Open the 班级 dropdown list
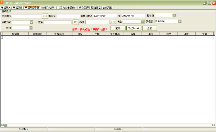This screenshot has height=132, width=216. (143, 22)
